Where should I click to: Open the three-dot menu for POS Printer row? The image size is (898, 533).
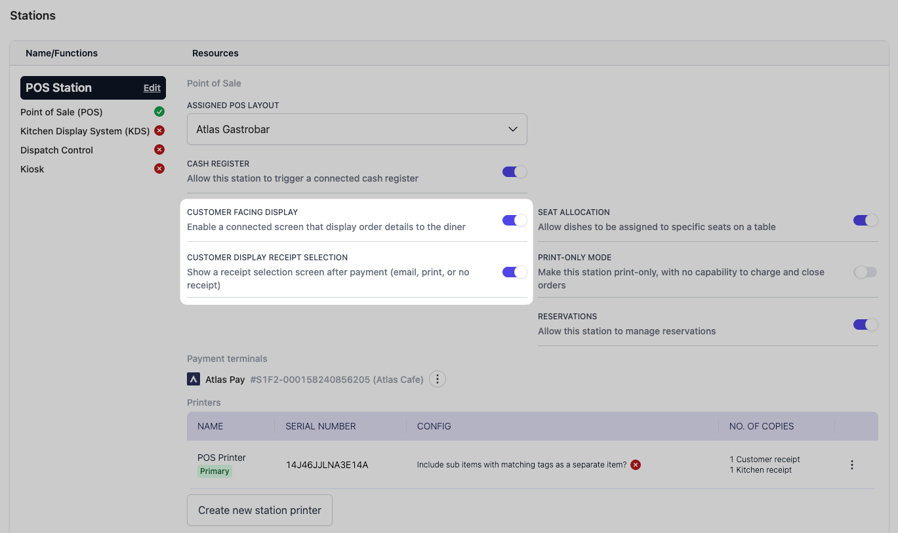[852, 465]
